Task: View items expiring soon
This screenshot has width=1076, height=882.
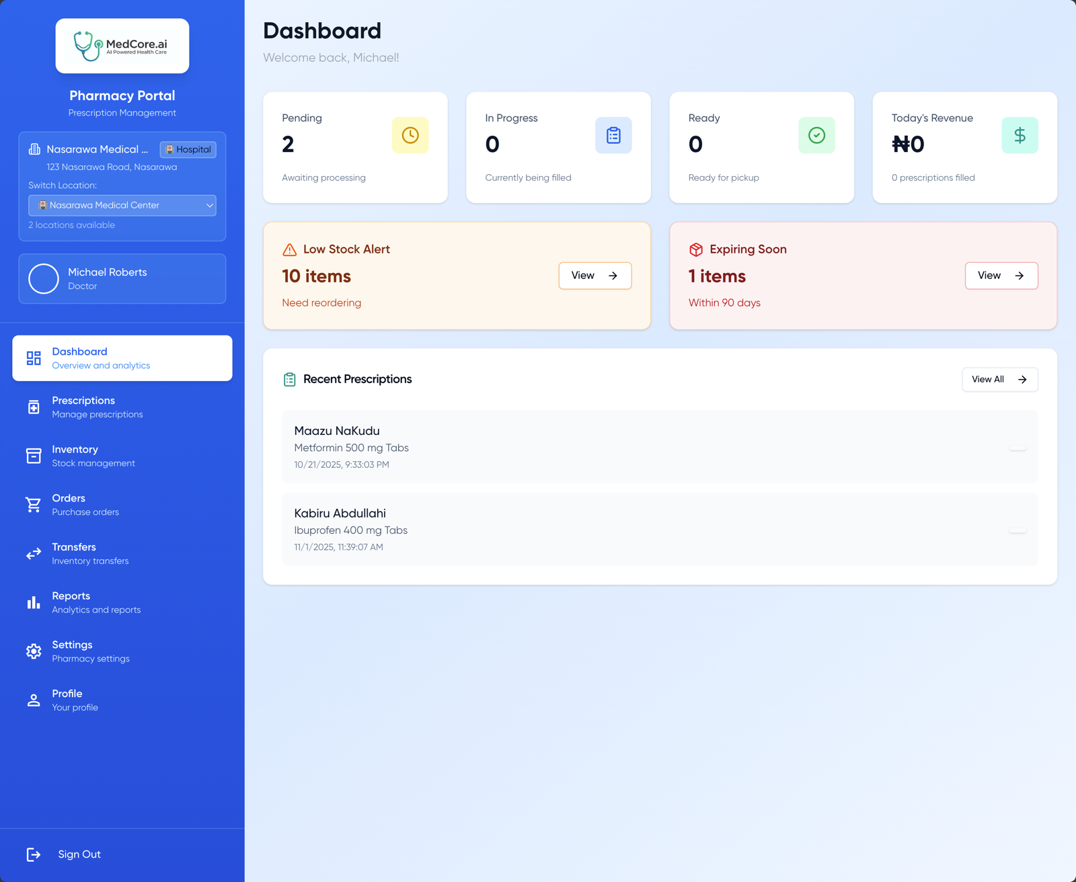Action: (x=1001, y=276)
